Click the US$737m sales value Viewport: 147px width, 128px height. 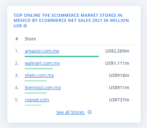click(119, 100)
